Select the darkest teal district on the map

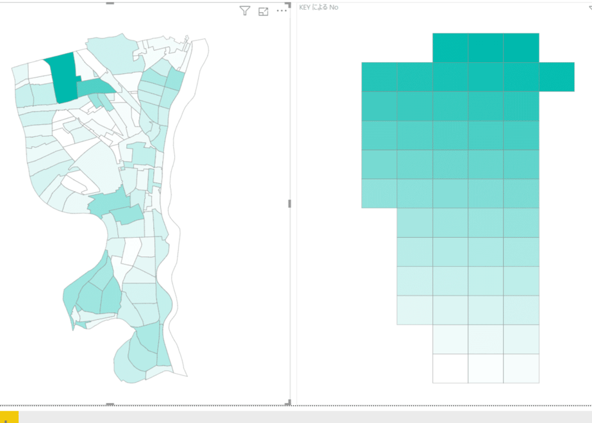tap(63, 78)
